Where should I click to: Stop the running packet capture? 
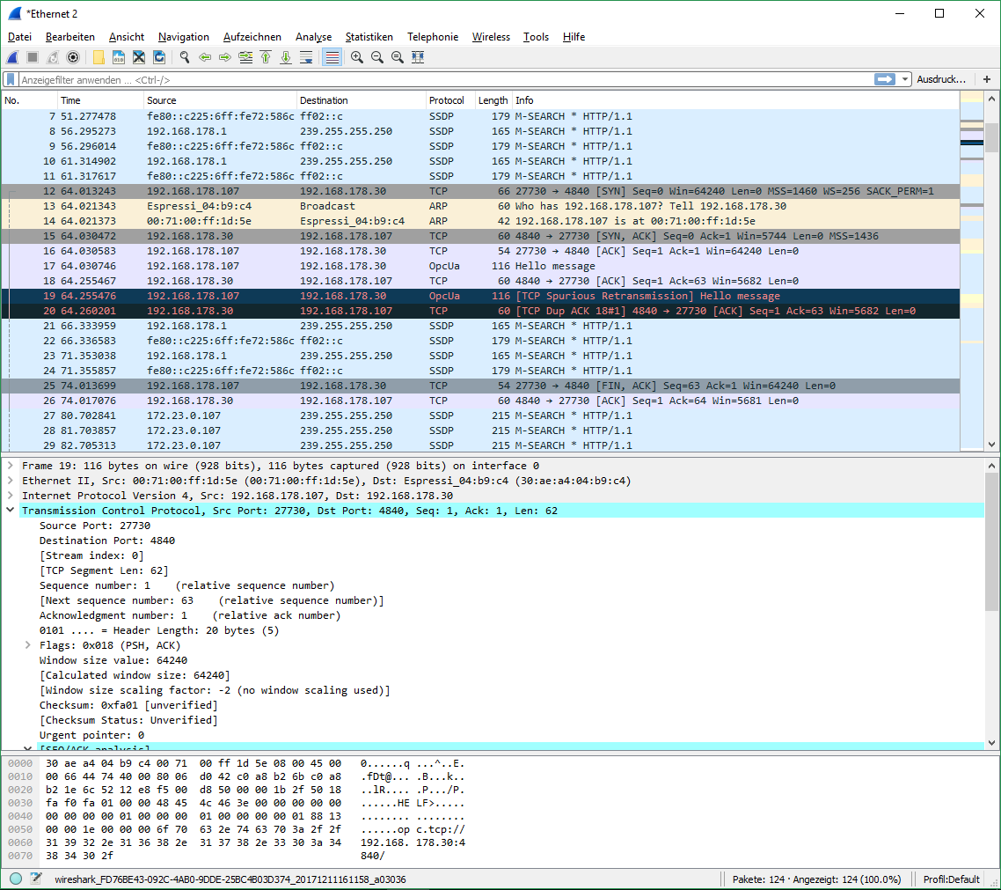(33, 57)
